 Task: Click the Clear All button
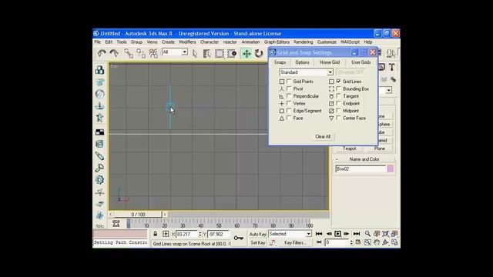click(323, 137)
